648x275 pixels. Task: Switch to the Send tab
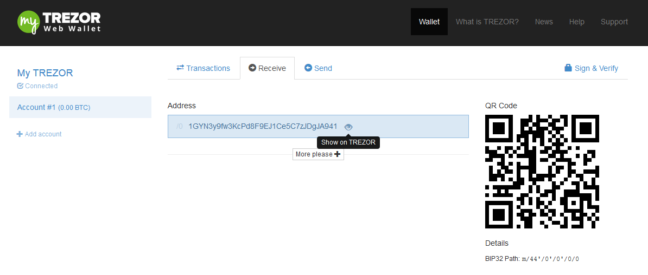point(318,68)
